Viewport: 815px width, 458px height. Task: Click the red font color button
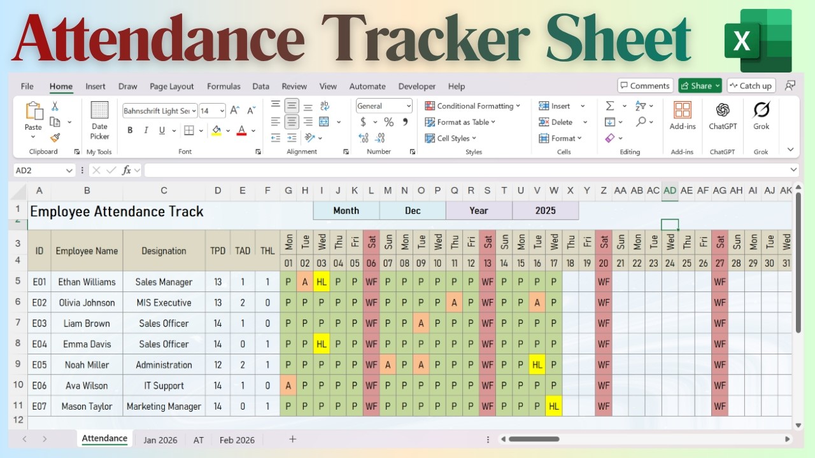tap(241, 130)
